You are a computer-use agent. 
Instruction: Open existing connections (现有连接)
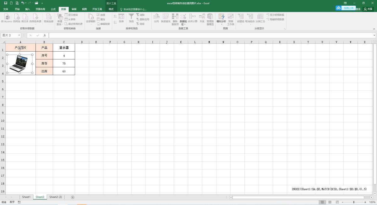click(x=48, y=18)
